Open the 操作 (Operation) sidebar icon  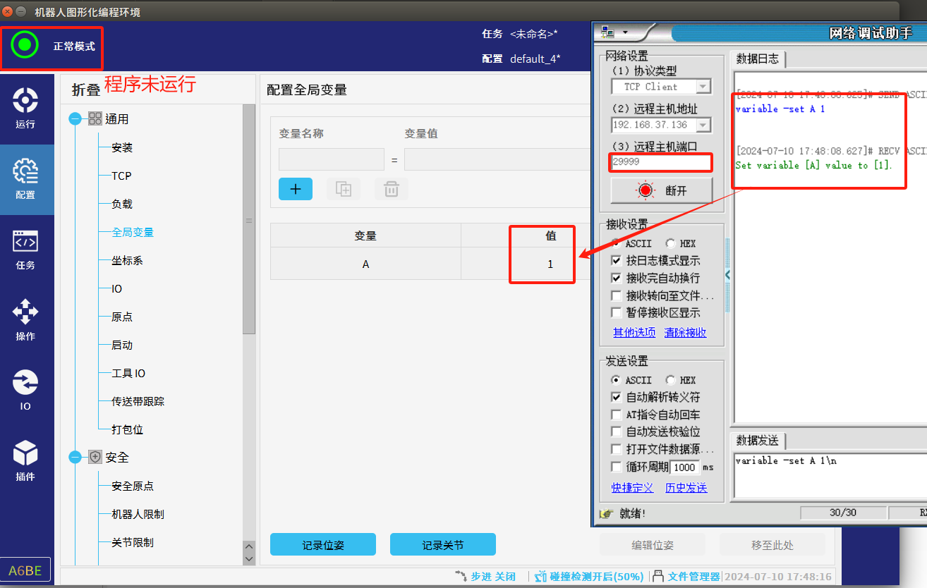click(x=25, y=319)
